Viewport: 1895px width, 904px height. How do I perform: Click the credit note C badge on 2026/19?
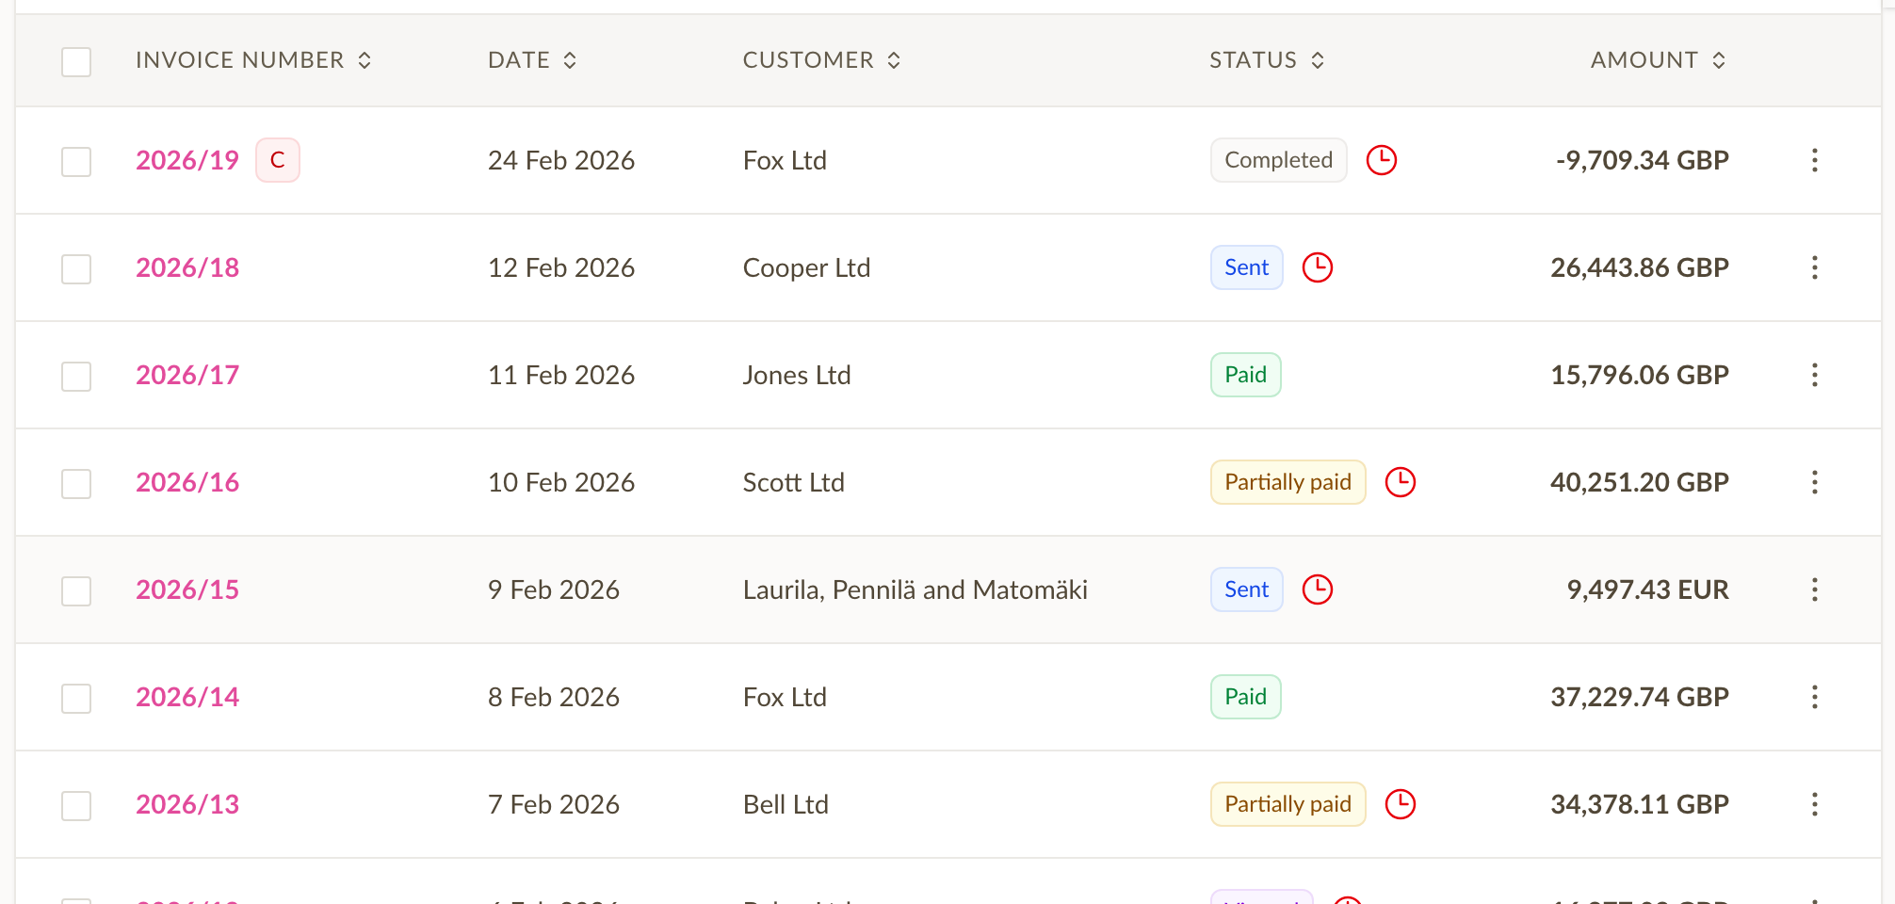click(x=278, y=160)
